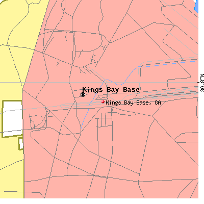Select the blue water area in top-right corner
The image size is (204, 204).
coord(196,6)
